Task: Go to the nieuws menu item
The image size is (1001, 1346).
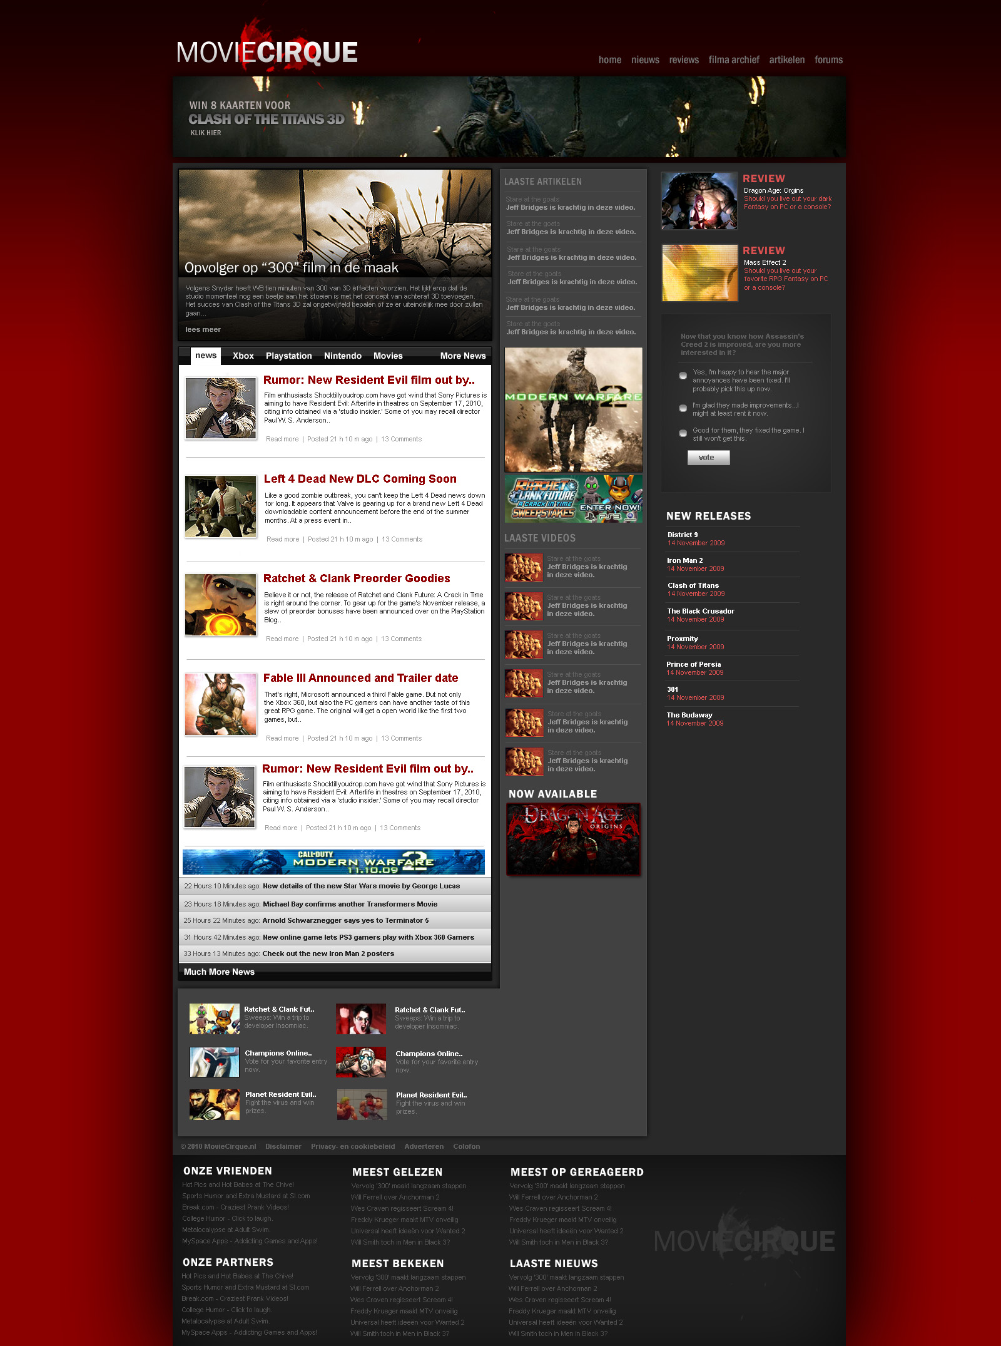Action: click(645, 60)
